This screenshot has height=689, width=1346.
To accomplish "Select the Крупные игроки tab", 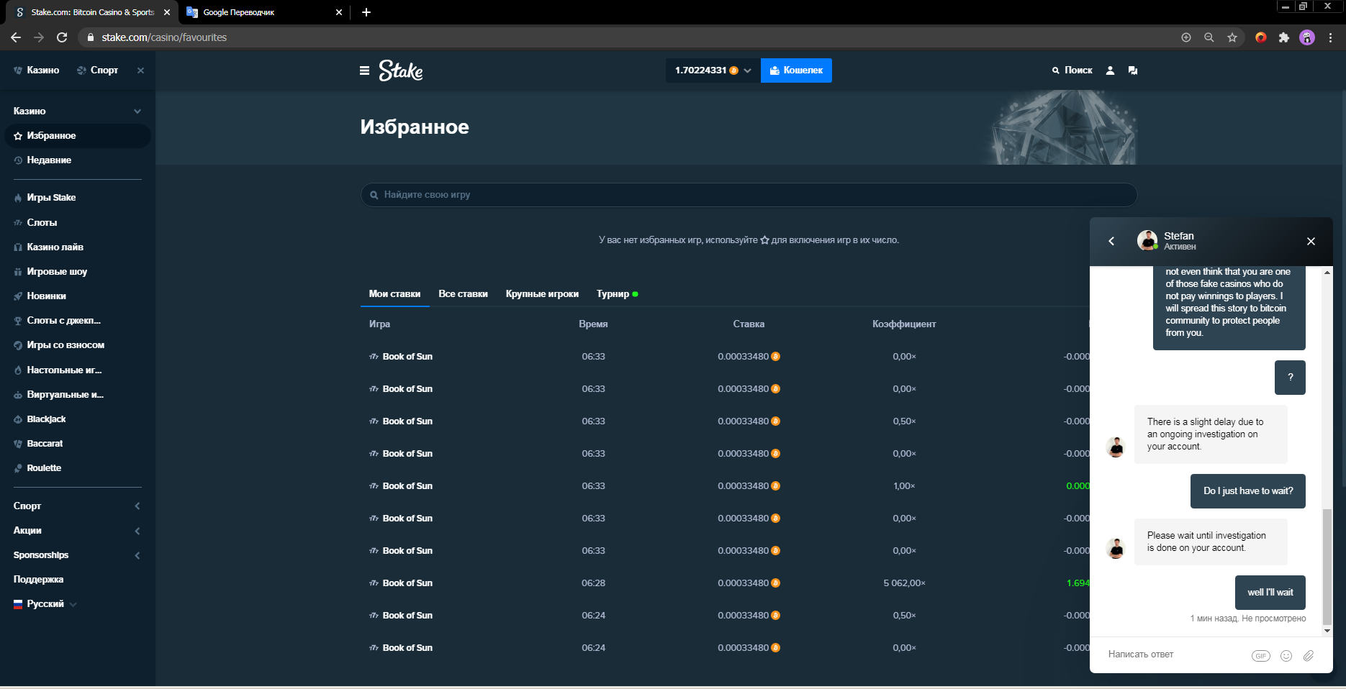I will pyautogui.click(x=542, y=294).
